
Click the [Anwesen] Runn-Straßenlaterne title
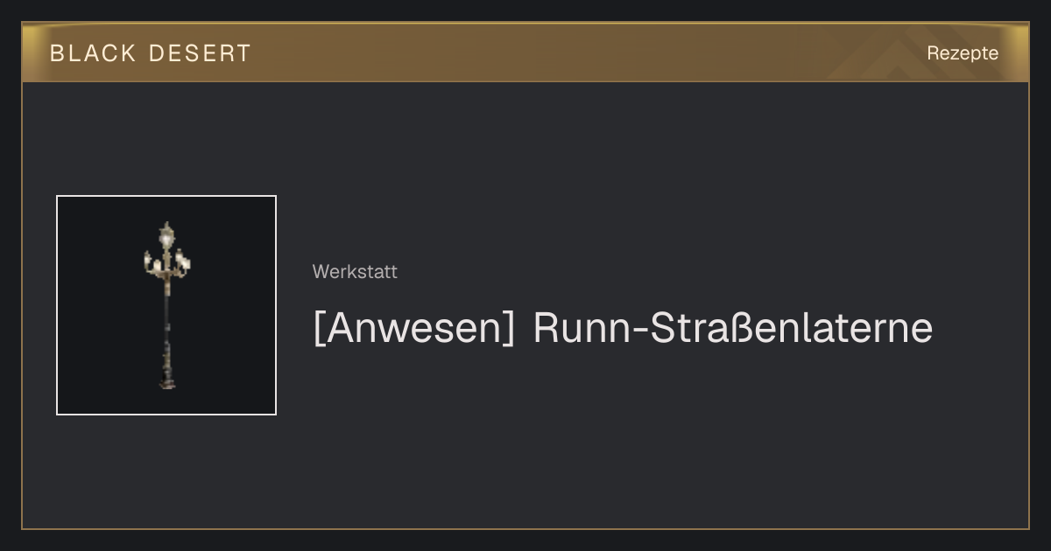[x=623, y=328]
